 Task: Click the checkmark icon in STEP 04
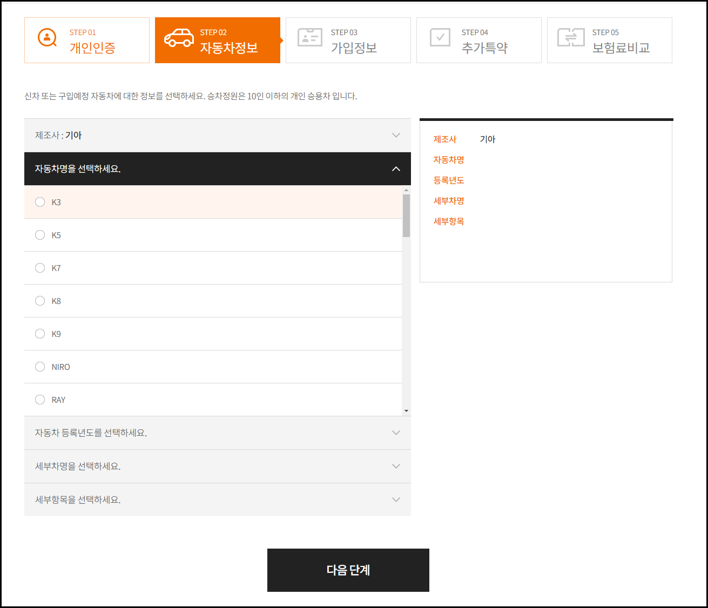[x=440, y=37]
